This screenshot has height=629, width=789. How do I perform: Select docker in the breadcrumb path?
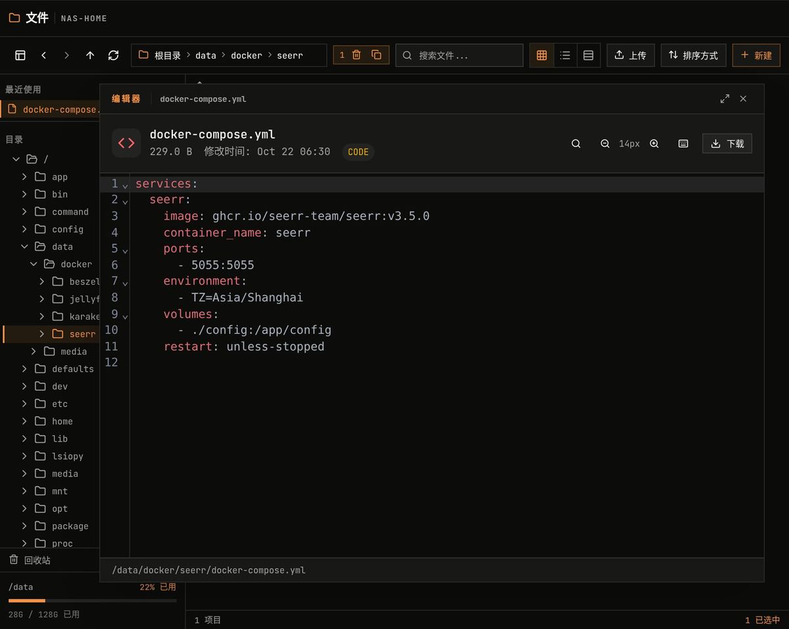[x=247, y=55]
